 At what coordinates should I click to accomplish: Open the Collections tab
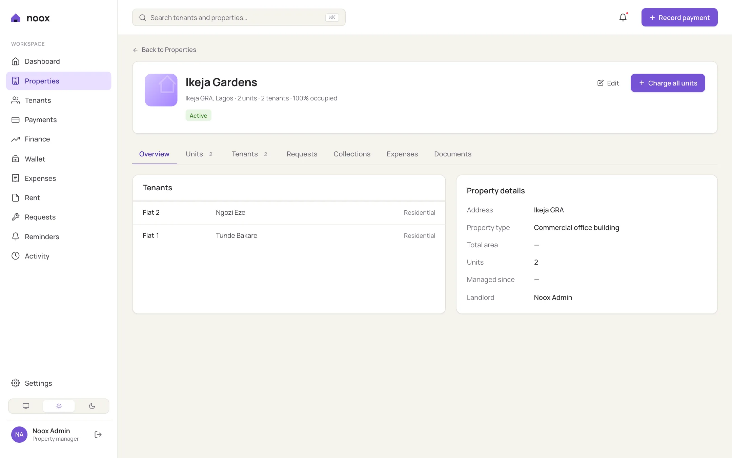[x=352, y=154]
